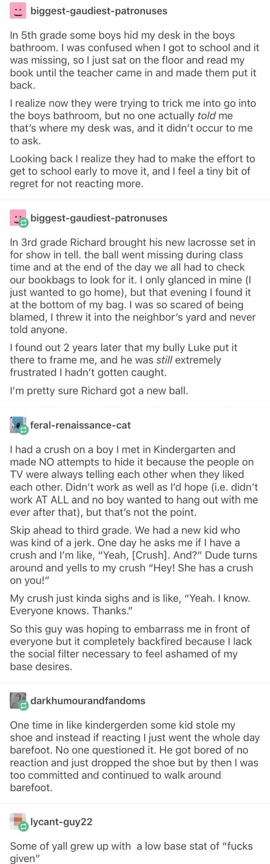Open the lycant-guy22 profile link
The image size is (270, 864).
[61, 822]
